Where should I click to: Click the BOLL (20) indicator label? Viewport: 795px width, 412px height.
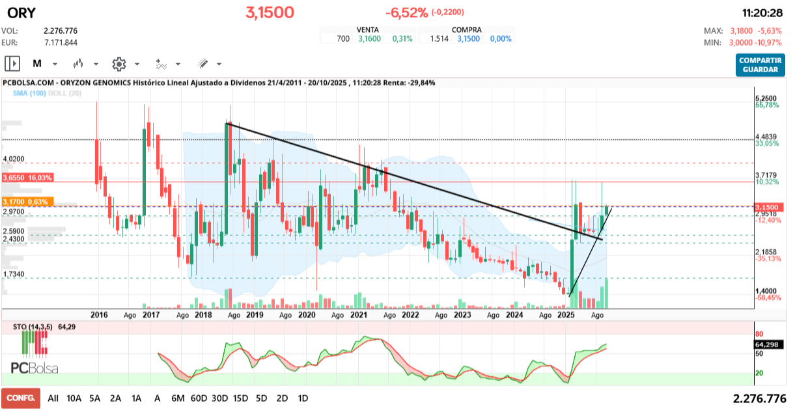(x=64, y=93)
